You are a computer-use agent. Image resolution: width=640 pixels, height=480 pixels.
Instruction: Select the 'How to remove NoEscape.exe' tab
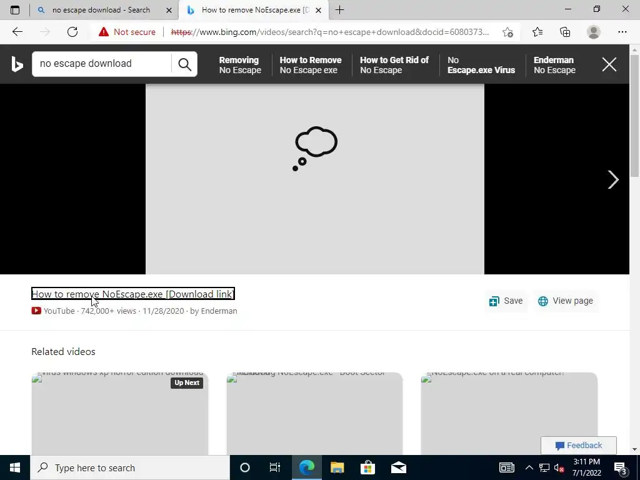pos(254,10)
